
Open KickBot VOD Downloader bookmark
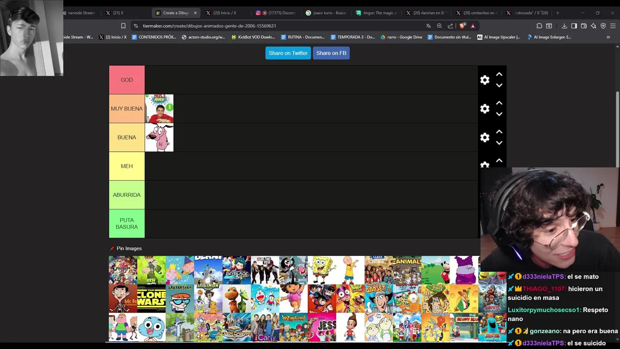pyautogui.click(x=253, y=37)
